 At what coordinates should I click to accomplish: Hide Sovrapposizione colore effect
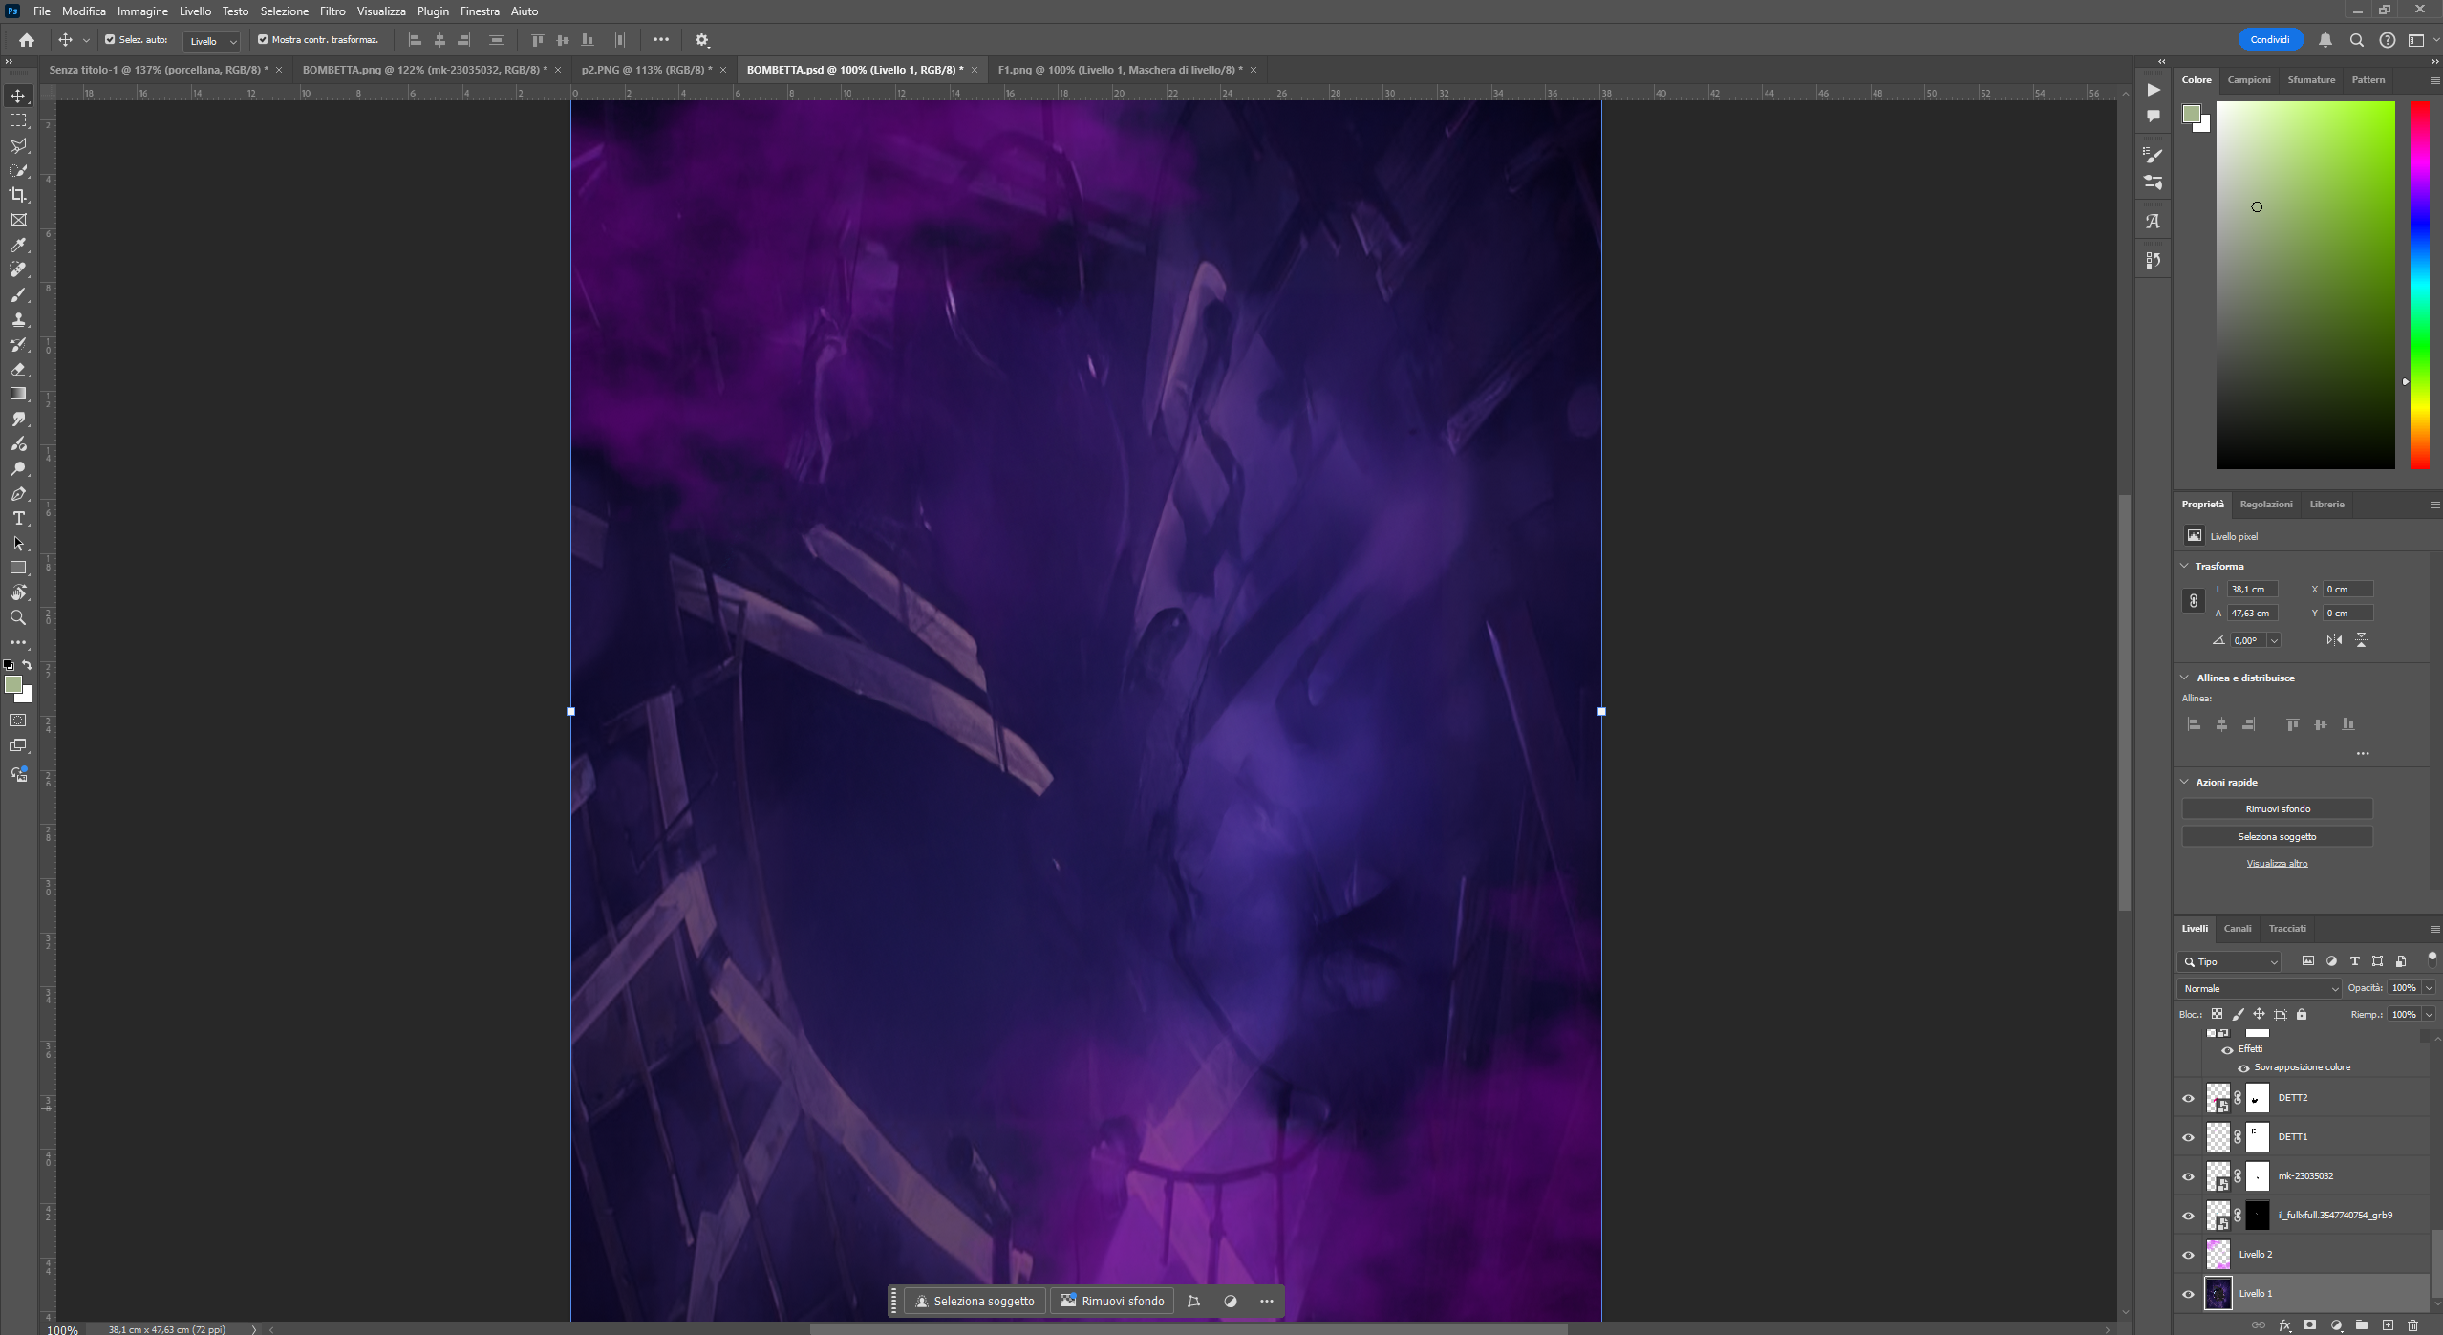(x=2243, y=1068)
